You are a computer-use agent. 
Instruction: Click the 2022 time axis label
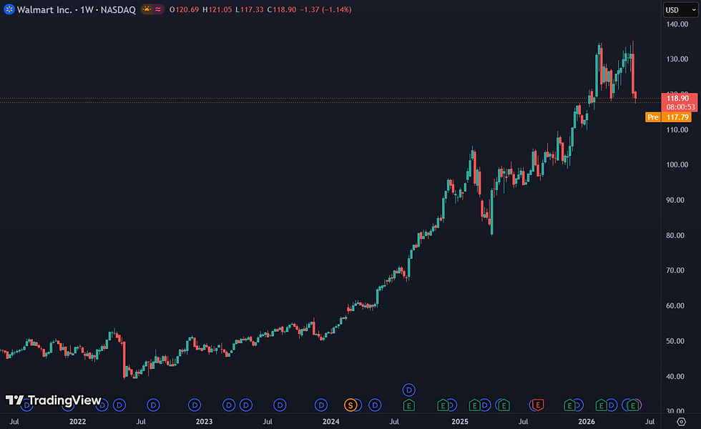[77, 421]
